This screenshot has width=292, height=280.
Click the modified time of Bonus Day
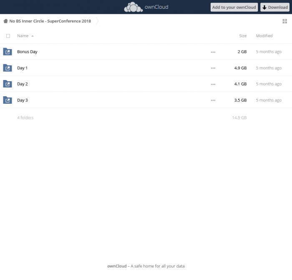click(x=269, y=52)
